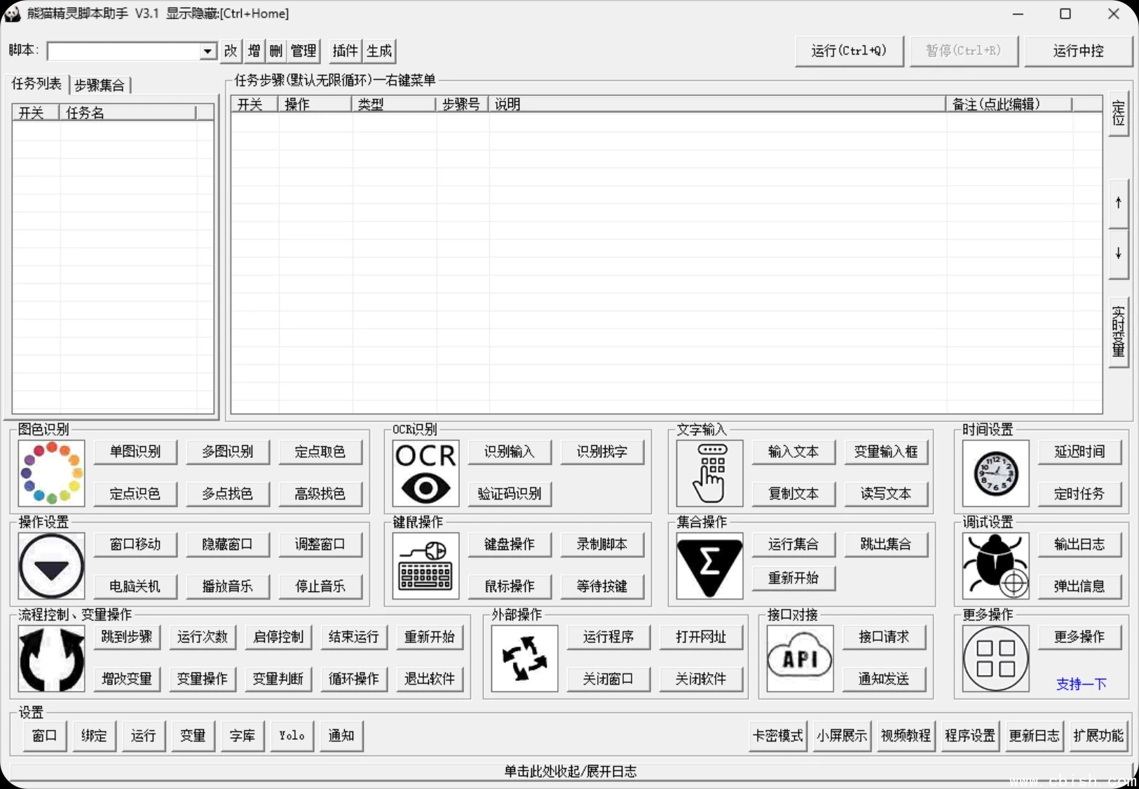Click the typing hand icon in 文字输入 panel

click(x=709, y=473)
